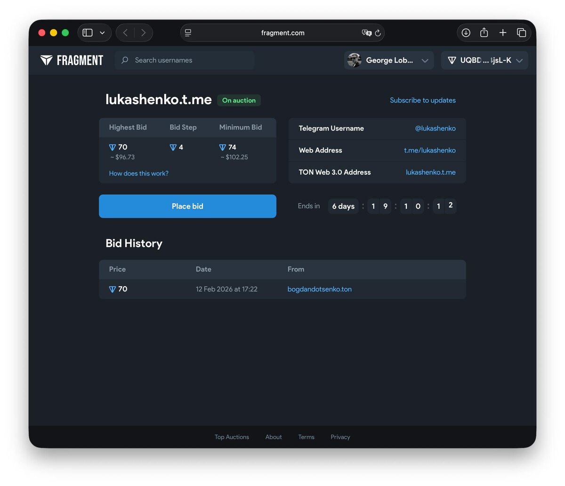The height and width of the screenshot is (486, 565).
Task: Open About footer link
Action: [x=274, y=437]
